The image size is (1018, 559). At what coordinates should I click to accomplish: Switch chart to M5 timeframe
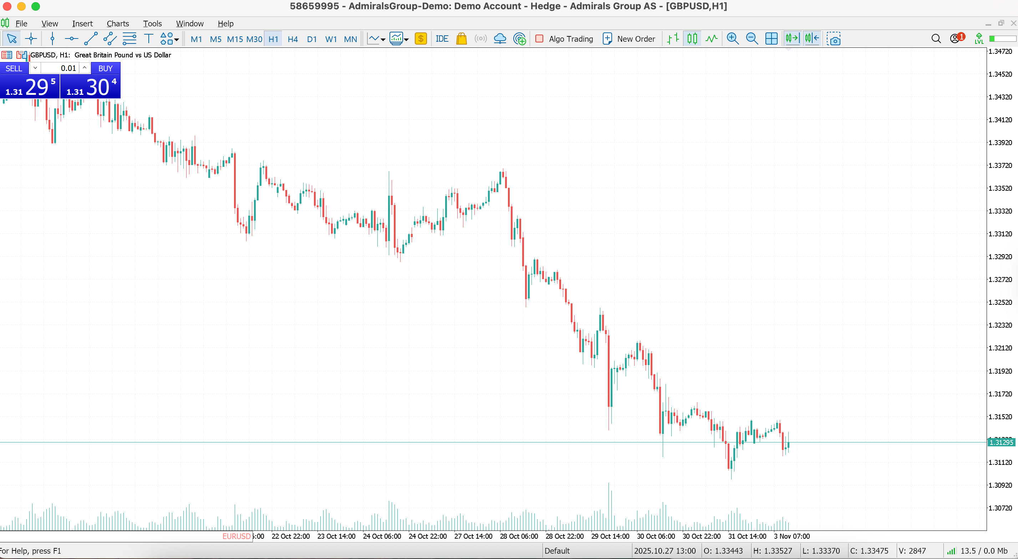click(x=215, y=39)
